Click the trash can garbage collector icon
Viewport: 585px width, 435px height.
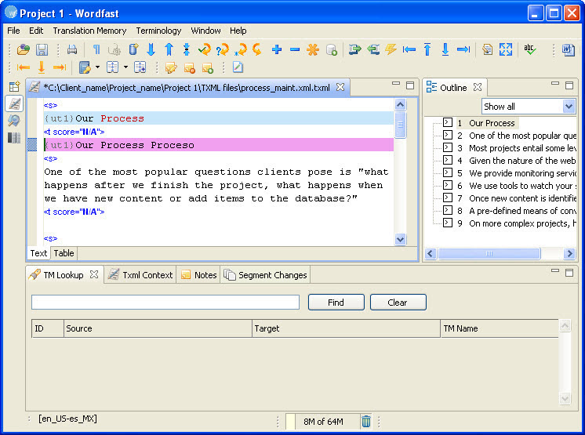pyautogui.click(x=366, y=421)
